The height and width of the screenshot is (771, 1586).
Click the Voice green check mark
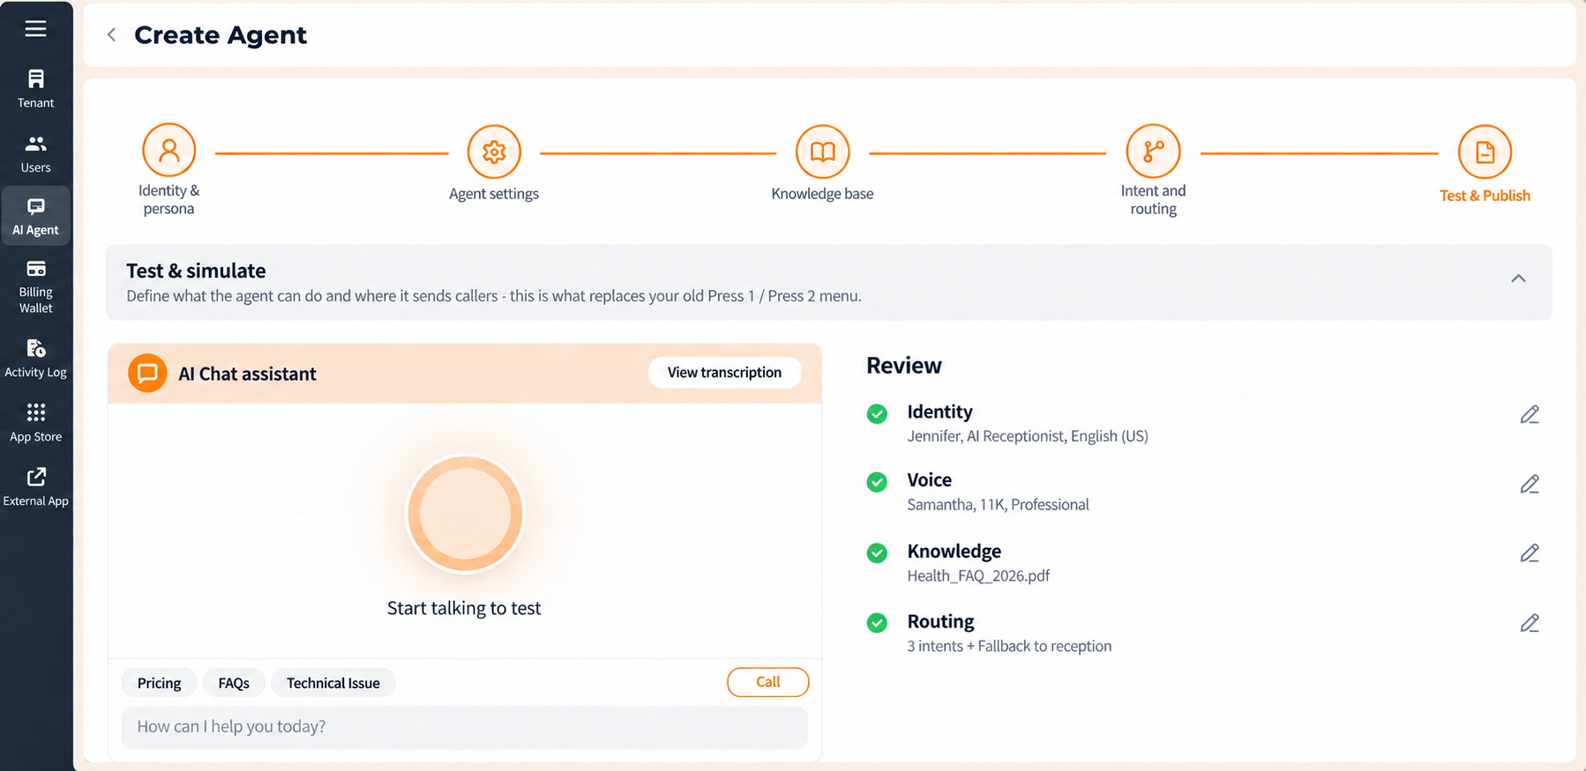tap(877, 482)
